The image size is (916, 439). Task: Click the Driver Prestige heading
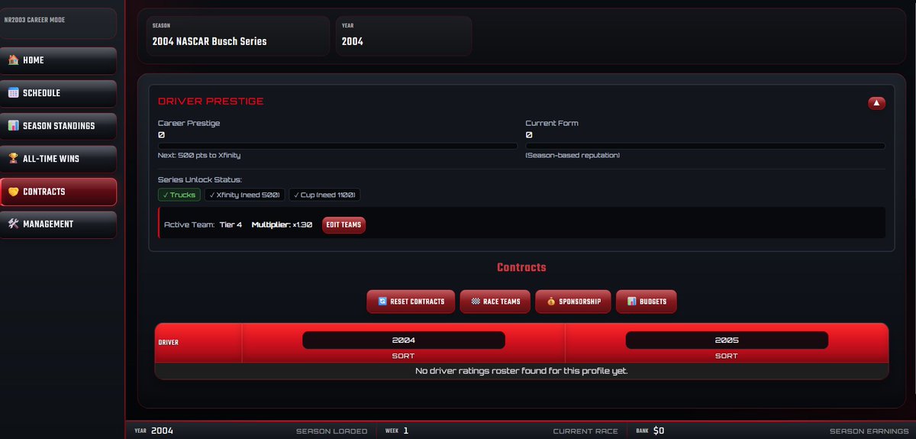click(211, 102)
